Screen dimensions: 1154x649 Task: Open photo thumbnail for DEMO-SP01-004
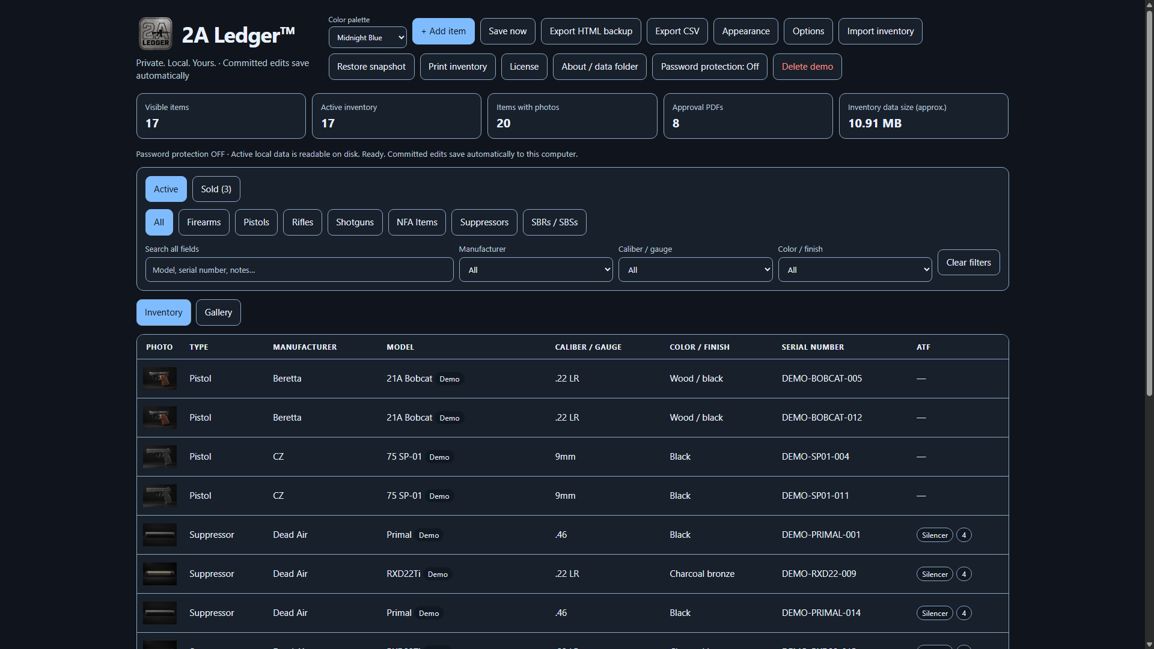pos(160,457)
